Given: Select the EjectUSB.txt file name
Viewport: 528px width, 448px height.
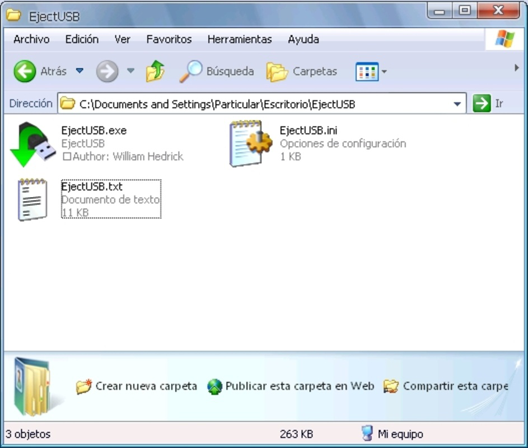Looking at the screenshot, I should (x=92, y=186).
